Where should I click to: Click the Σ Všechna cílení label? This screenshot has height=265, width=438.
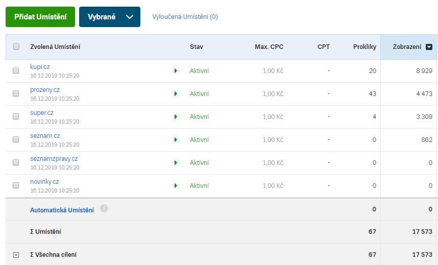[53, 254]
